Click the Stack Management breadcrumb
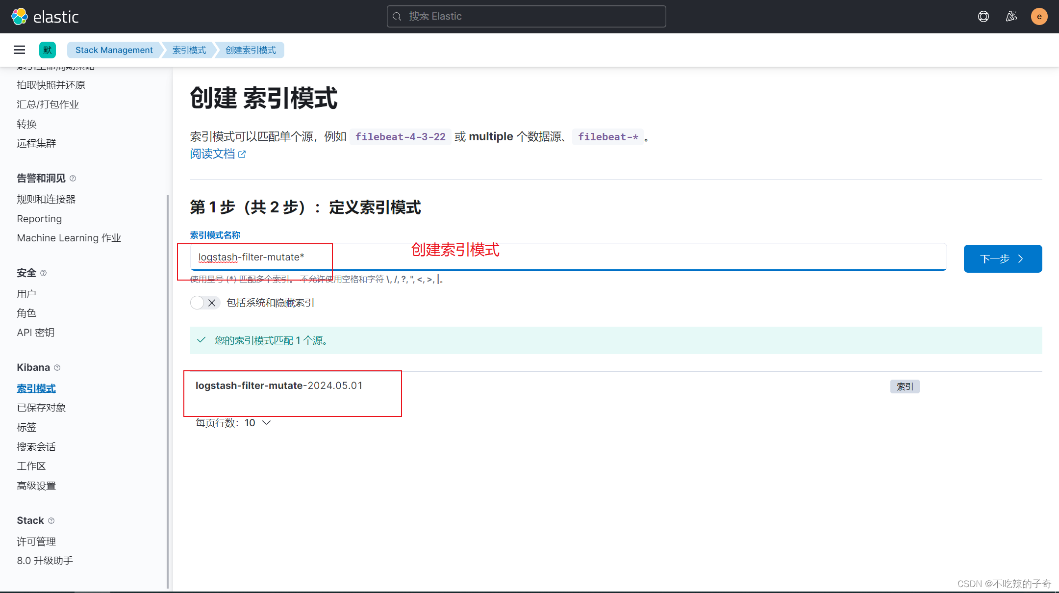Viewport: 1059px width, 593px height. tap(114, 50)
